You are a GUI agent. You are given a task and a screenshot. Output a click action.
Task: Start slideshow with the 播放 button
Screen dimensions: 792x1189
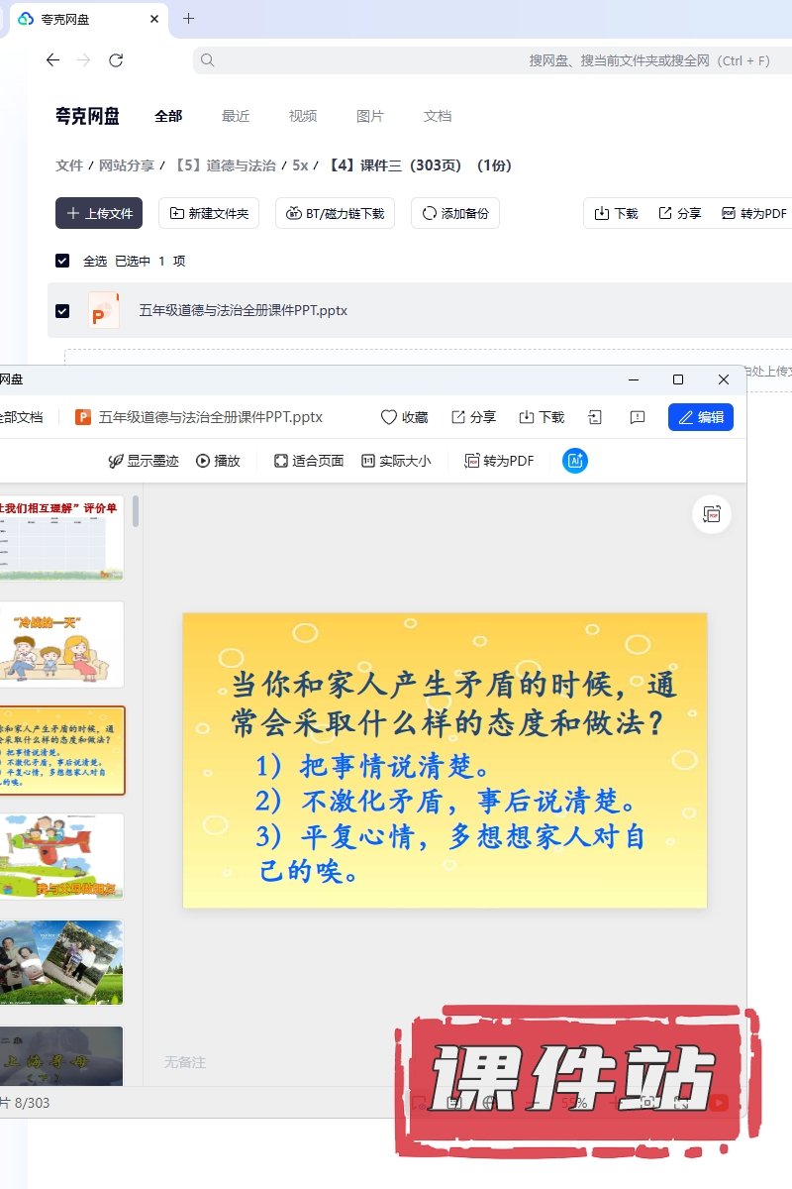pyautogui.click(x=218, y=461)
